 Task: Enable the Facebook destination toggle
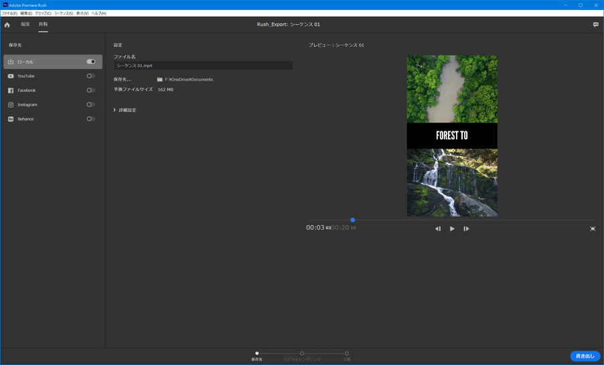coord(90,90)
